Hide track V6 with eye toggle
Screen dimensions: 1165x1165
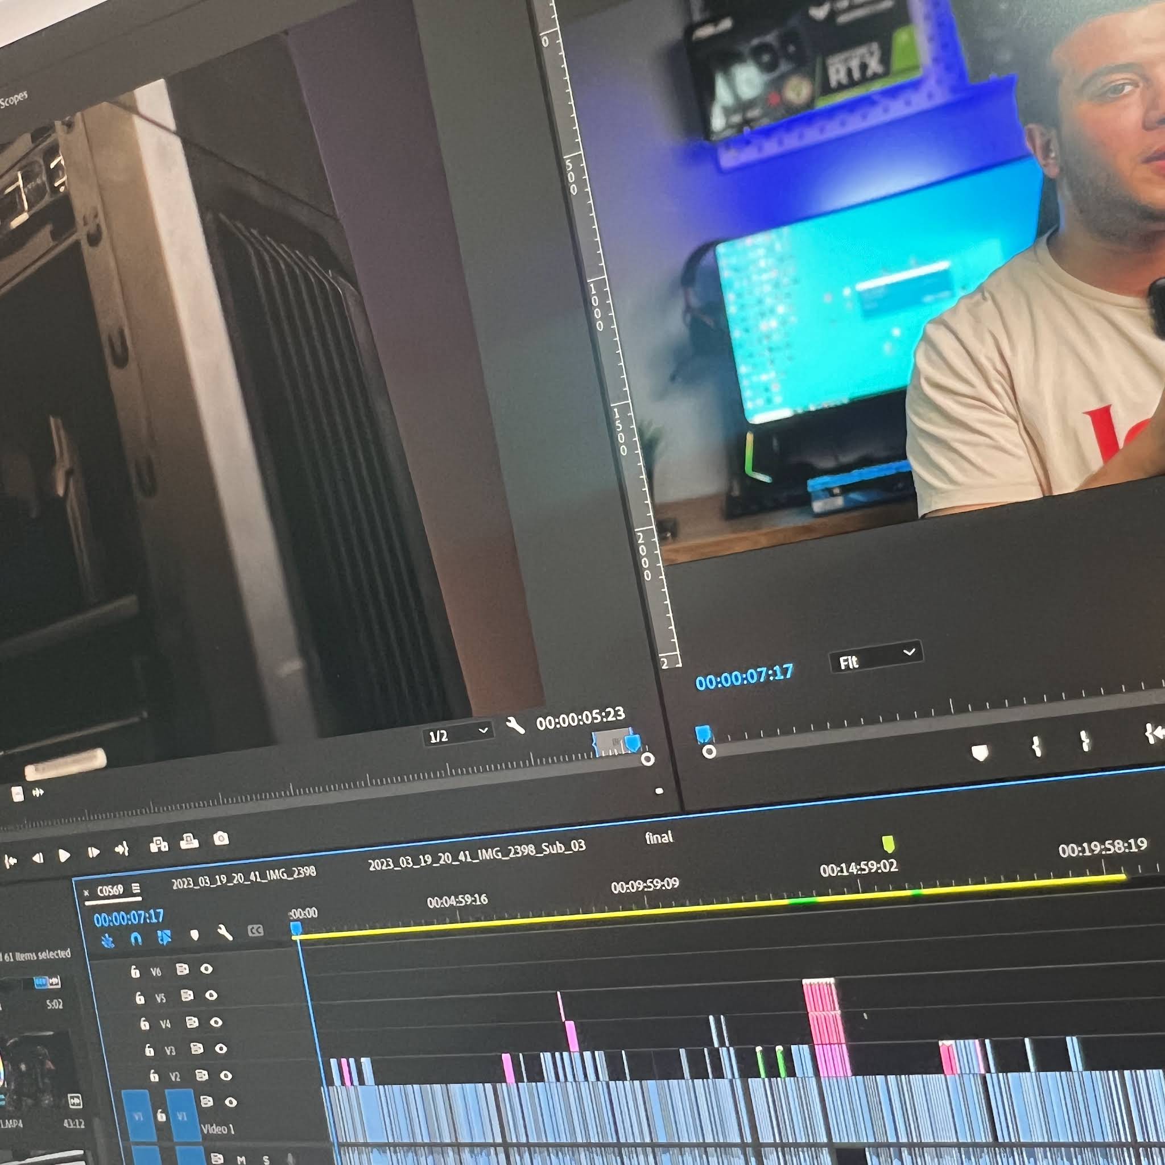coord(206,969)
